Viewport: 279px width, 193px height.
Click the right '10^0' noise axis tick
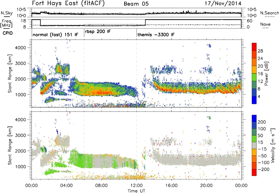(x=251, y=16)
